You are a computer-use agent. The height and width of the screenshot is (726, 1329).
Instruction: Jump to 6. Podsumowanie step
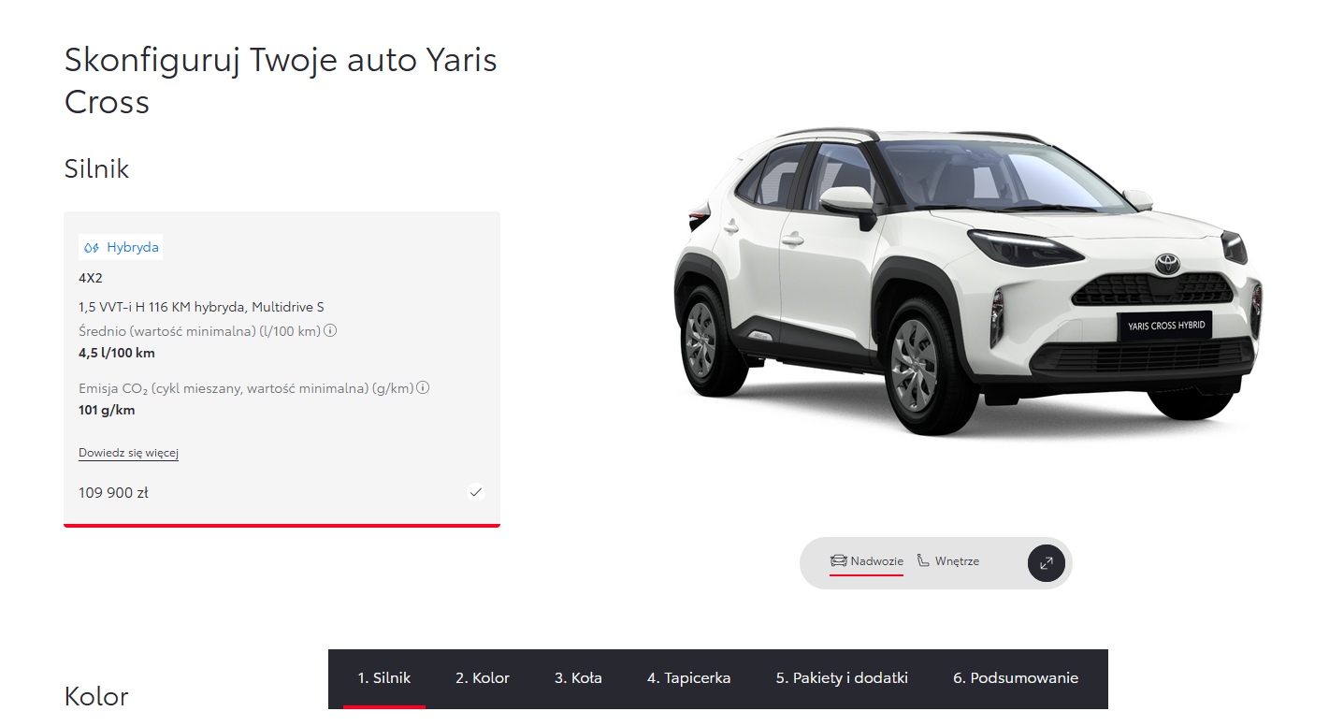1016,678
